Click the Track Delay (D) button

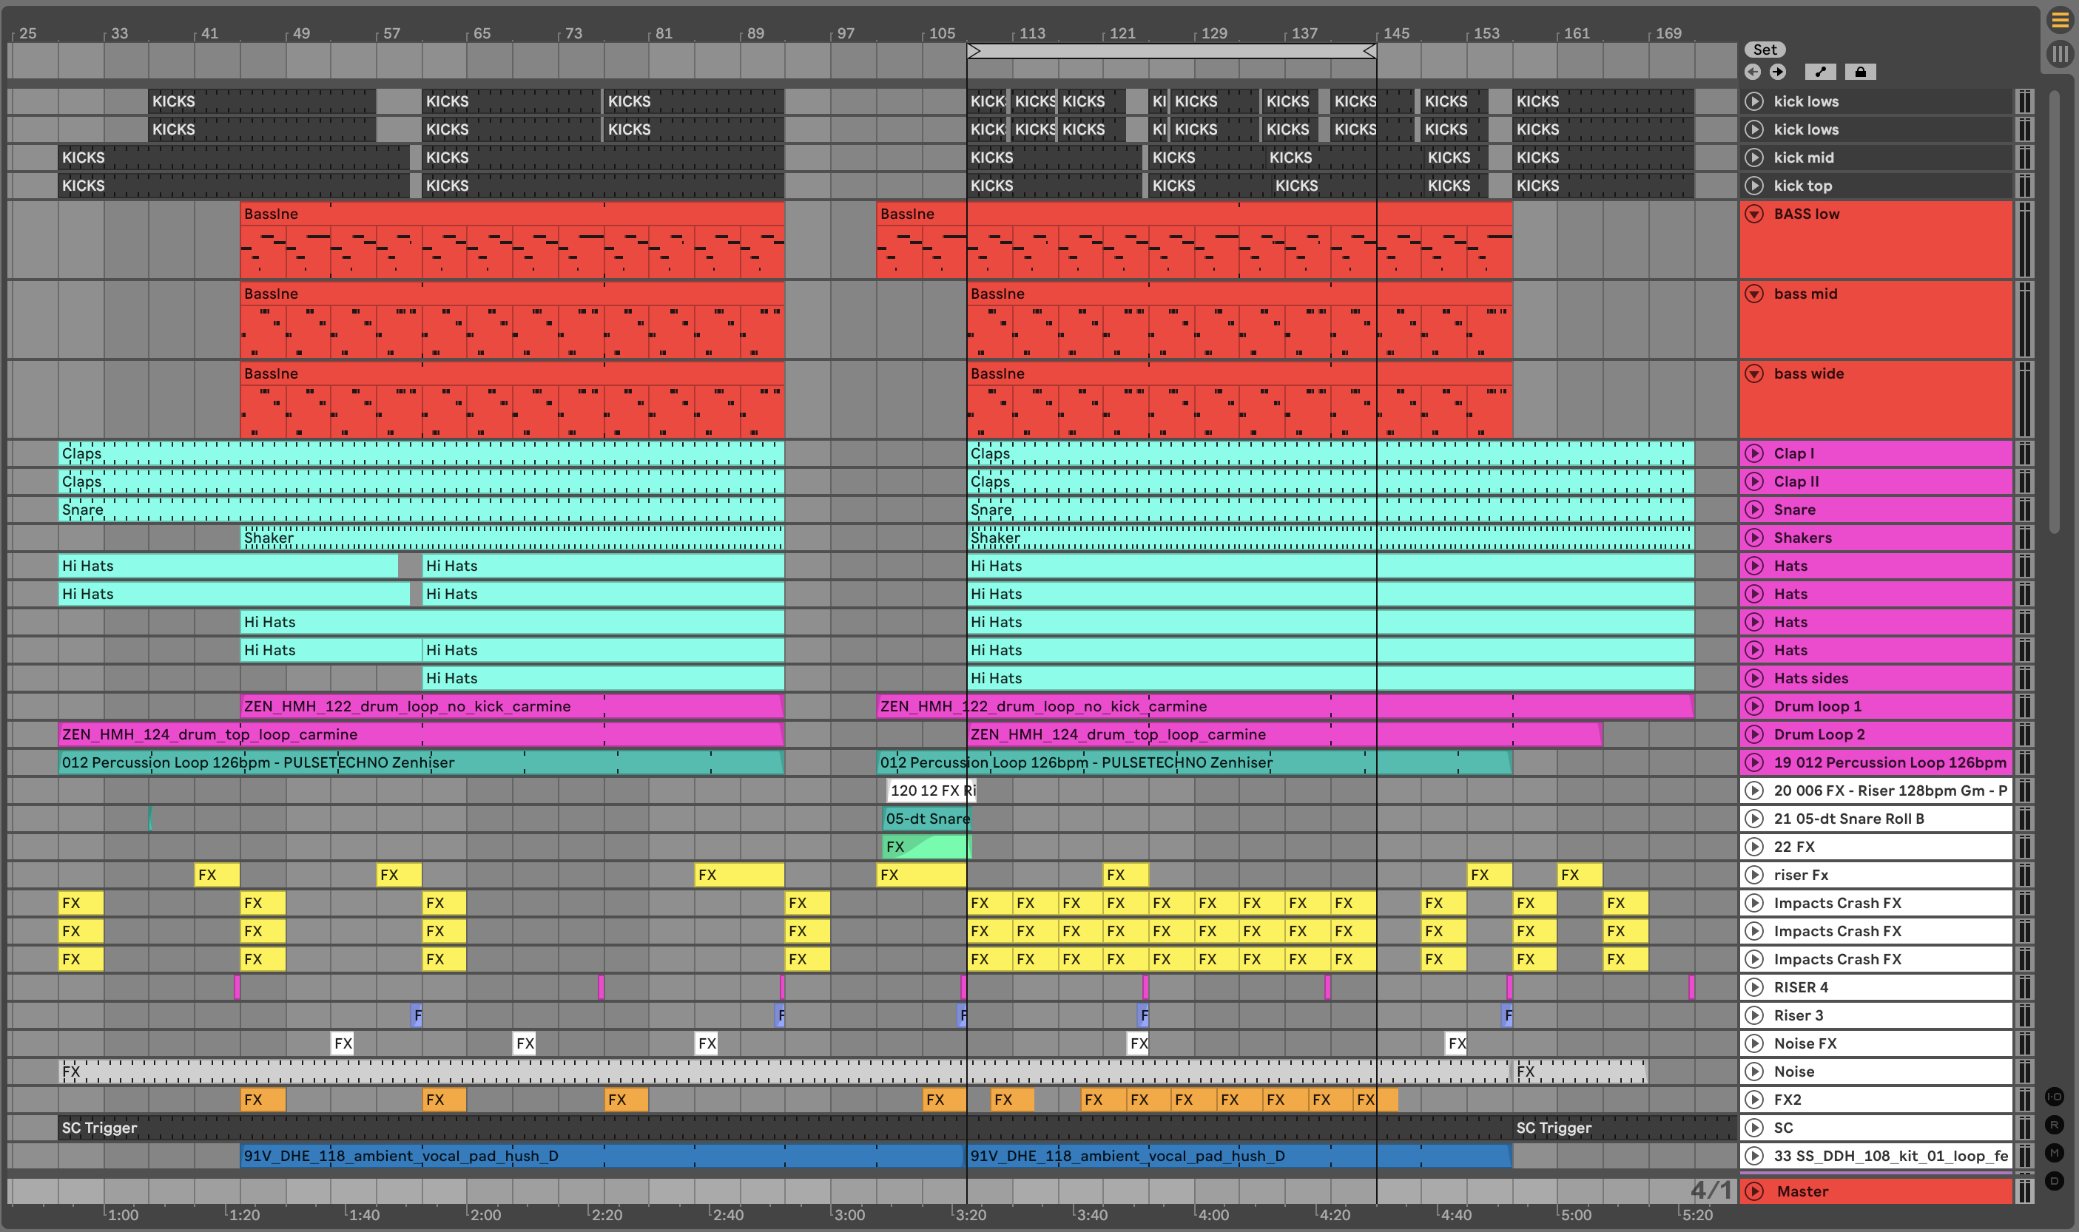point(2054,1180)
